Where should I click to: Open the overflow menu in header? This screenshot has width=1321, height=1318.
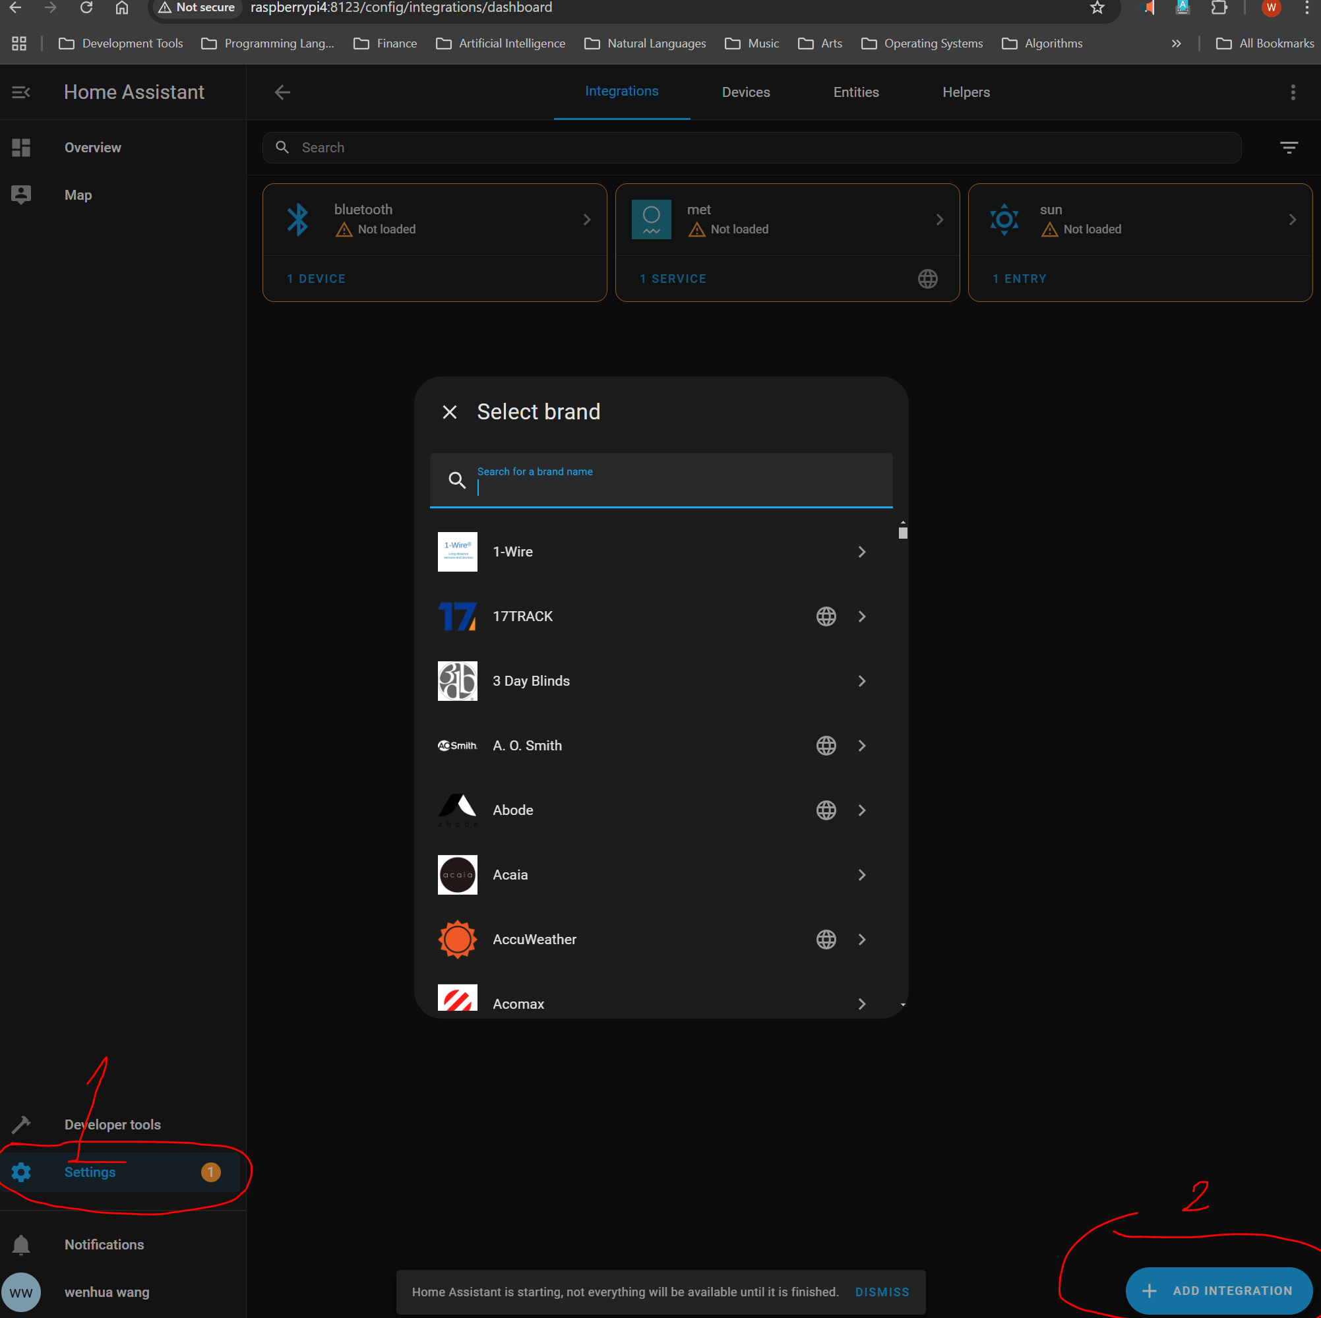(x=1292, y=92)
